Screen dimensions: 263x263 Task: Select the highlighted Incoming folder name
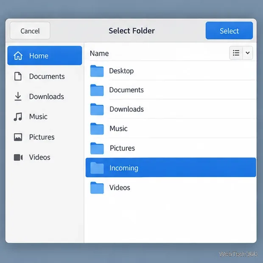click(x=124, y=168)
